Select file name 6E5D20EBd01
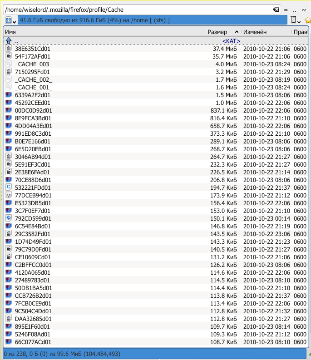The height and width of the screenshot is (360, 311). tap(33, 149)
